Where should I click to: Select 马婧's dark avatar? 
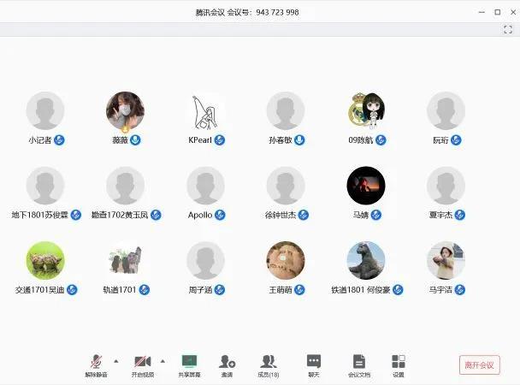(x=366, y=186)
